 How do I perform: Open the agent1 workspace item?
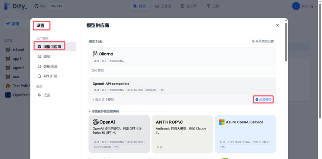[19, 68]
